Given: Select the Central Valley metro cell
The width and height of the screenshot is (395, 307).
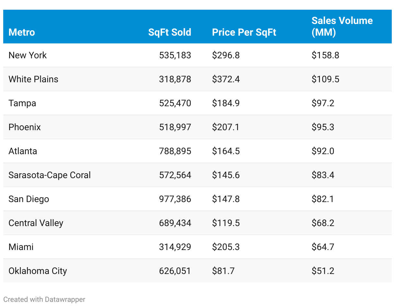Looking at the screenshot, I should pos(36,223).
